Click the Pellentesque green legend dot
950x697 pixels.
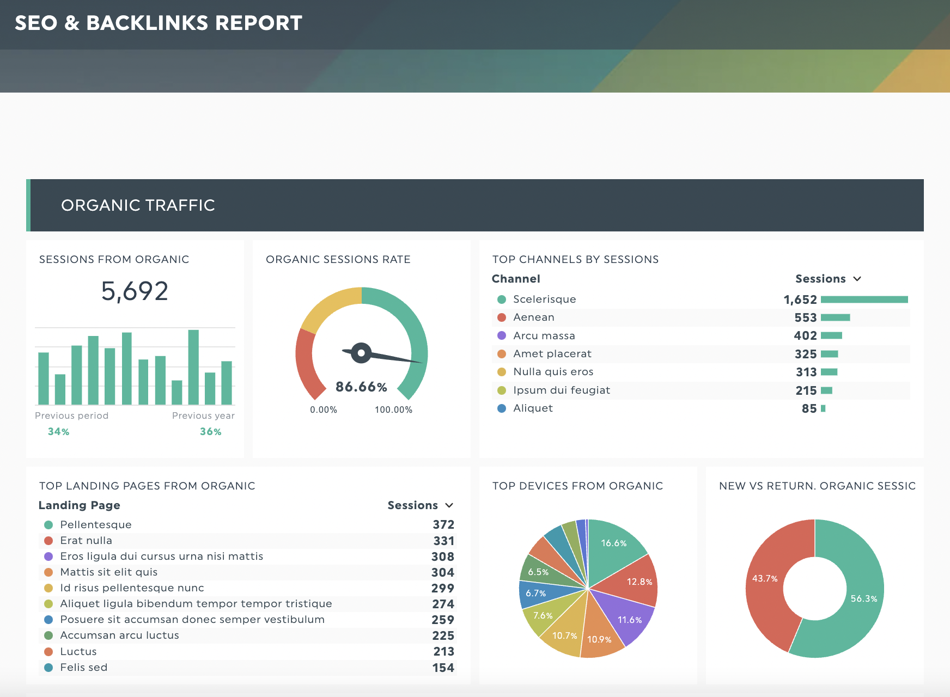point(48,525)
